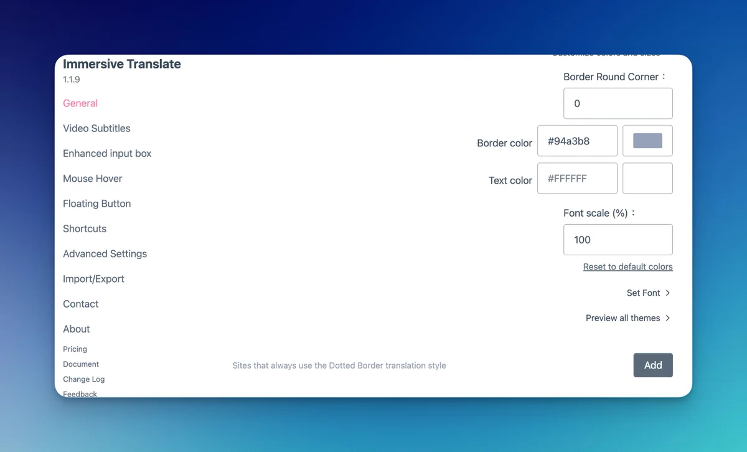
Task: Click the Text color hex field
Action: [x=577, y=178]
